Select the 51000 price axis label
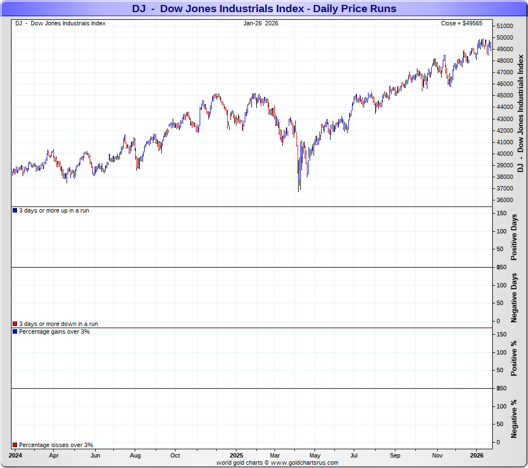 coord(504,26)
